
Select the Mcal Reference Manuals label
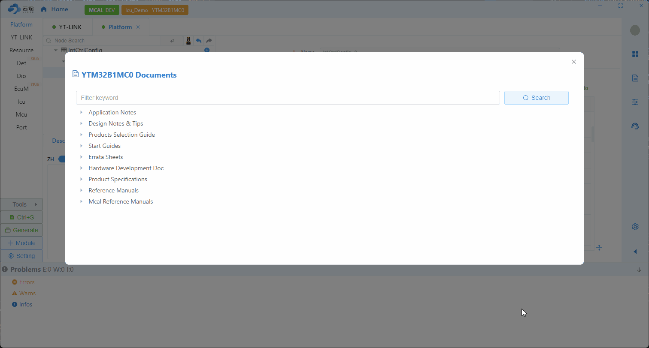coord(121,201)
